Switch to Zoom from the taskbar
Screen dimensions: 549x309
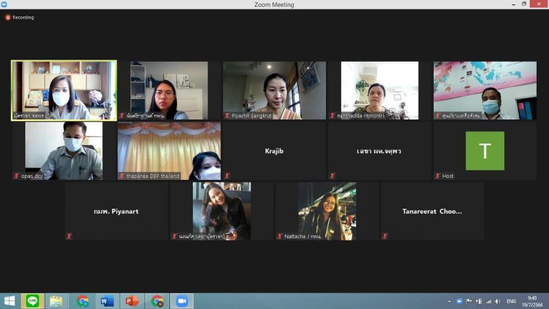pos(182,301)
